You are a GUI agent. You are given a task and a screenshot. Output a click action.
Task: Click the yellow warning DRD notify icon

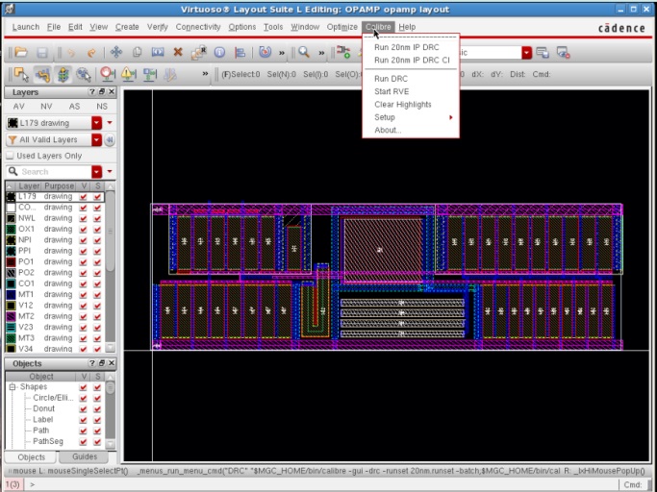(128, 74)
